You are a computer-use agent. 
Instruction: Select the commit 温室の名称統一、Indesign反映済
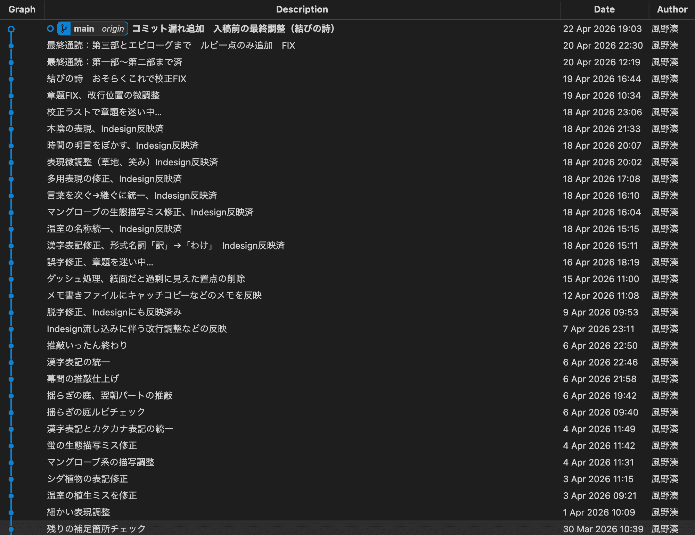114,229
